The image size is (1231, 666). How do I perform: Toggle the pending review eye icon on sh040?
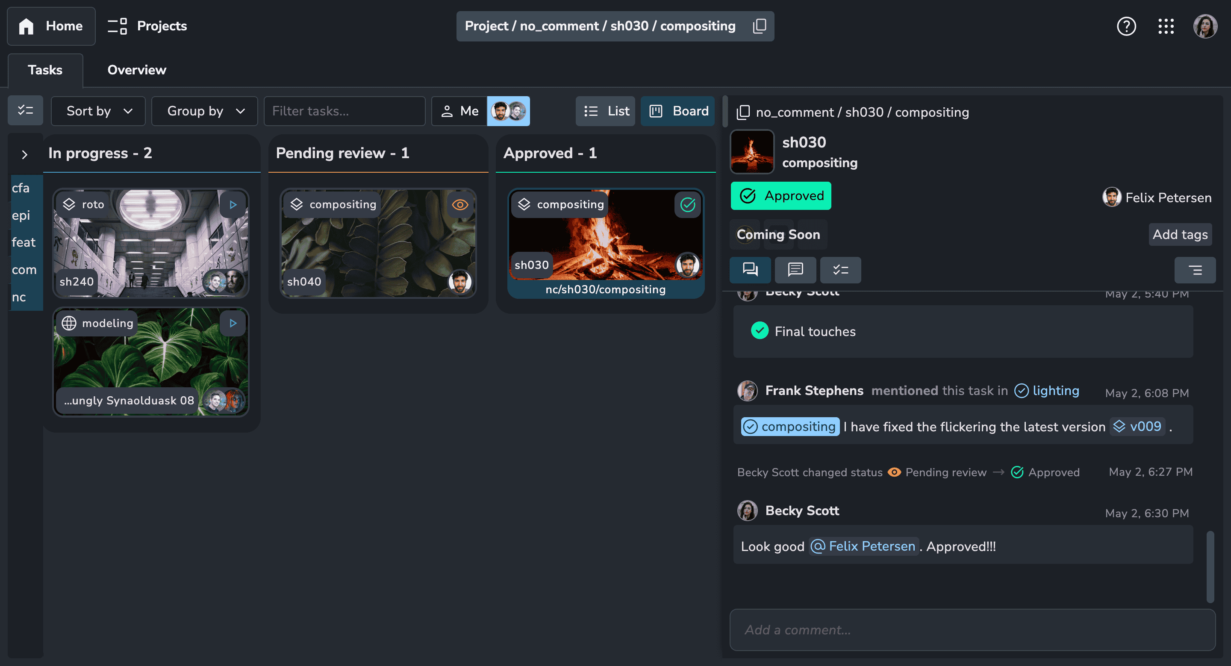pos(460,203)
